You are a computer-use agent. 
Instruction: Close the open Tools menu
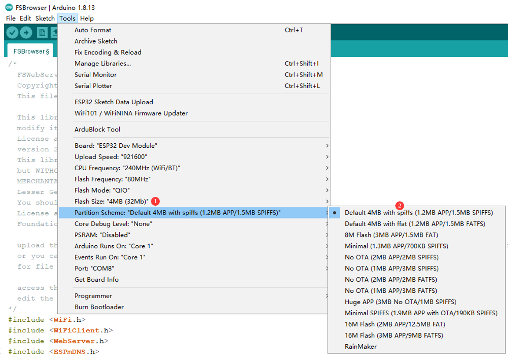67,18
